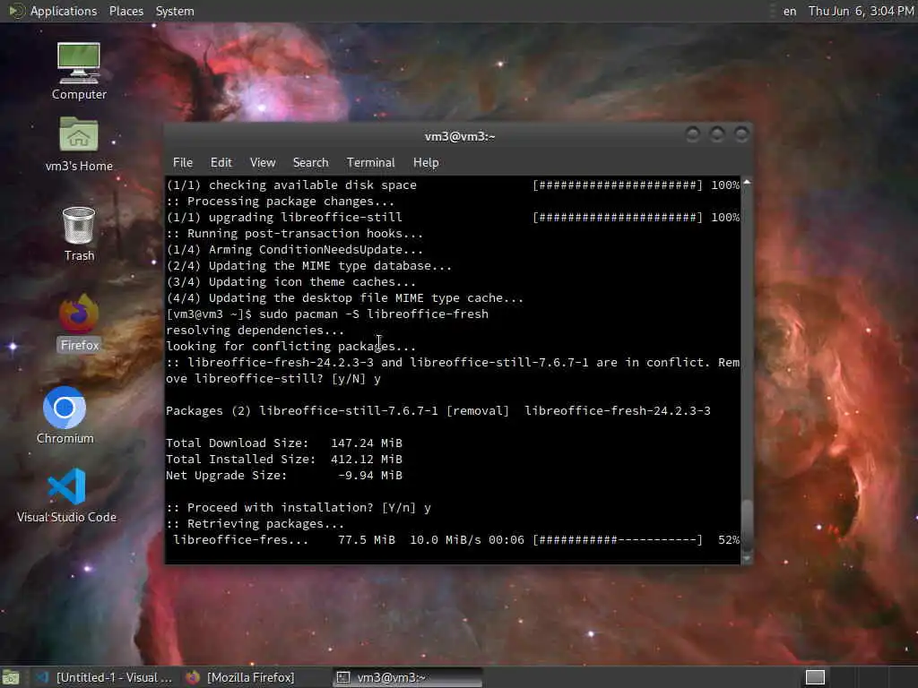Open the terminal View menu
Viewport: 918px width, 688px height.
(x=263, y=163)
